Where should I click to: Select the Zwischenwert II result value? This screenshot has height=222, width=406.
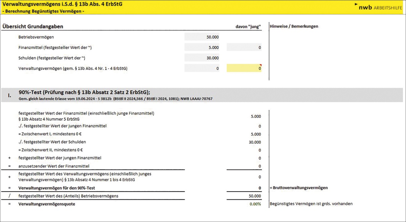(259, 150)
